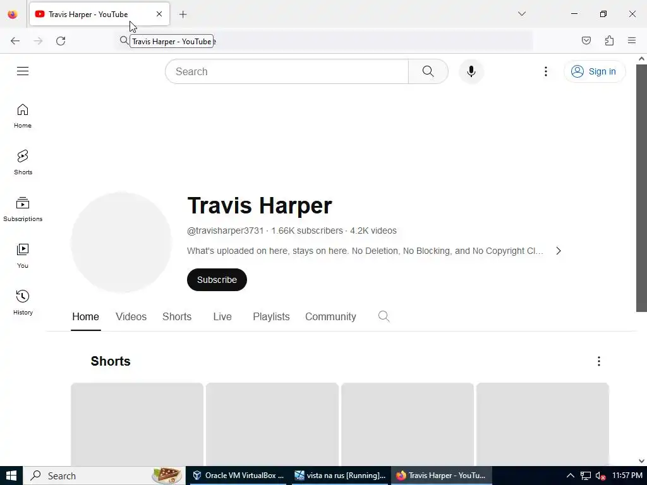Switch to the channel Shorts tab
This screenshot has width=647, height=485.
[177, 317]
